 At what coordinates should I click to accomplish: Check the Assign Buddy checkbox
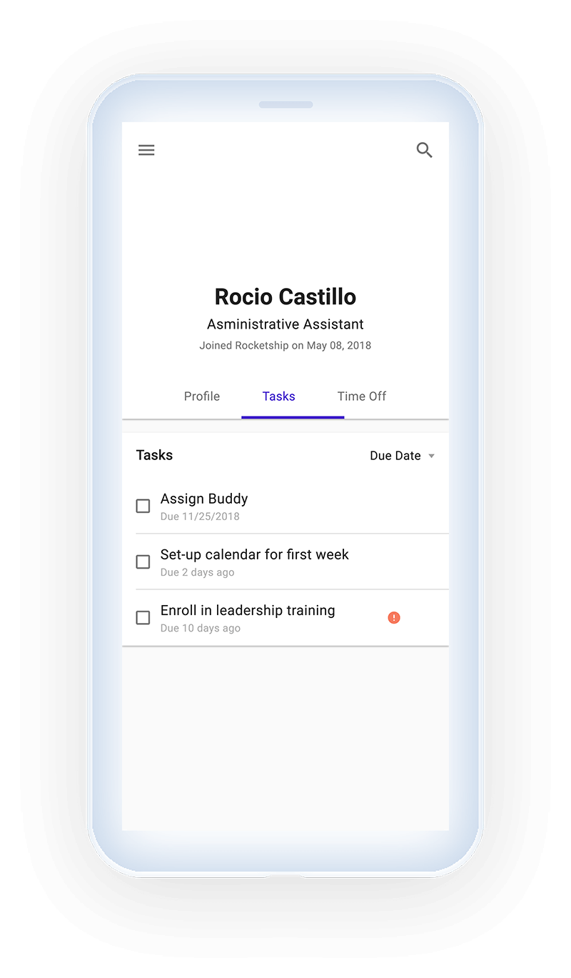pos(143,506)
